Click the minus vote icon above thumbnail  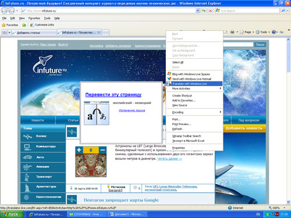[x=102, y=150]
